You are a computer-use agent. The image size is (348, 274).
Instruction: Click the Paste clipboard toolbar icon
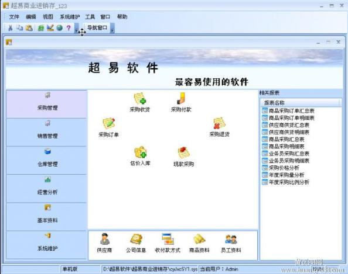pyautogui.click(x=29, y=28)
